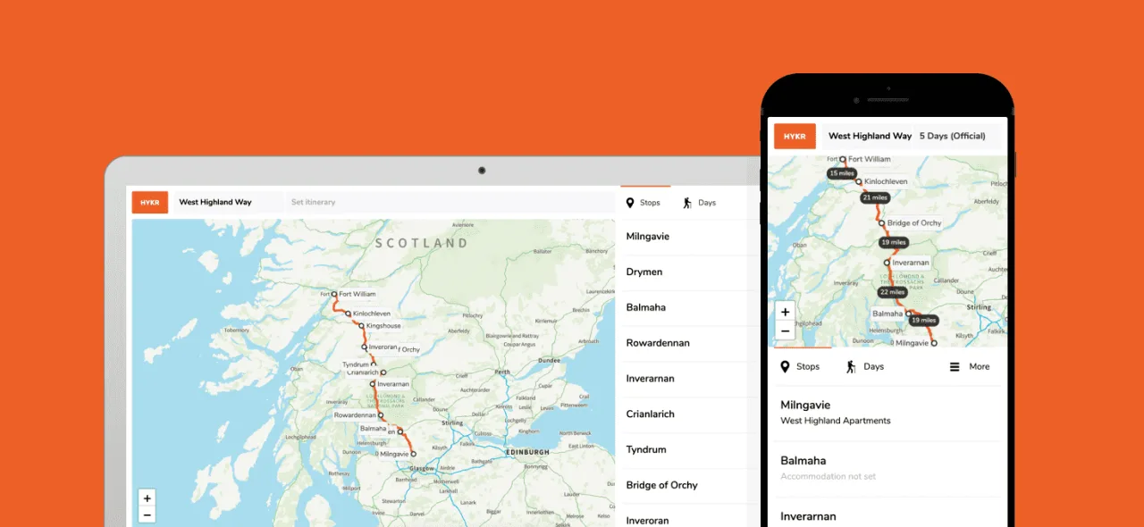
Task: Open West Highland Way title in laptop window
Action: tap(215, 202)
